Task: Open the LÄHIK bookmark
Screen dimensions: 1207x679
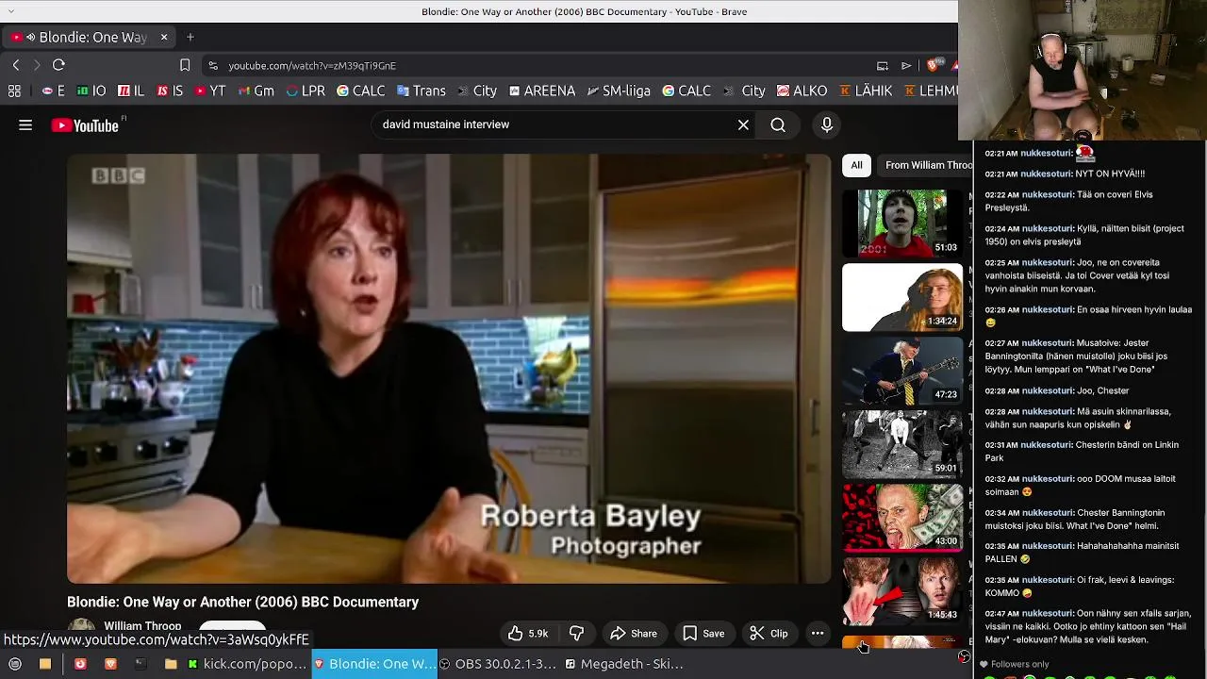Action: click(x=866, y=91)
